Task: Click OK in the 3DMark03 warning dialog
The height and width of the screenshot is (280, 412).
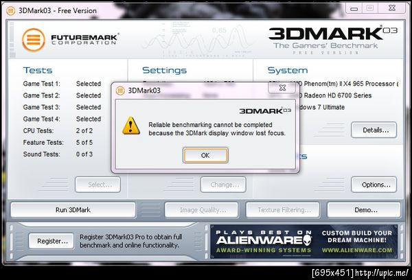Action: click(x=205, y=155)
